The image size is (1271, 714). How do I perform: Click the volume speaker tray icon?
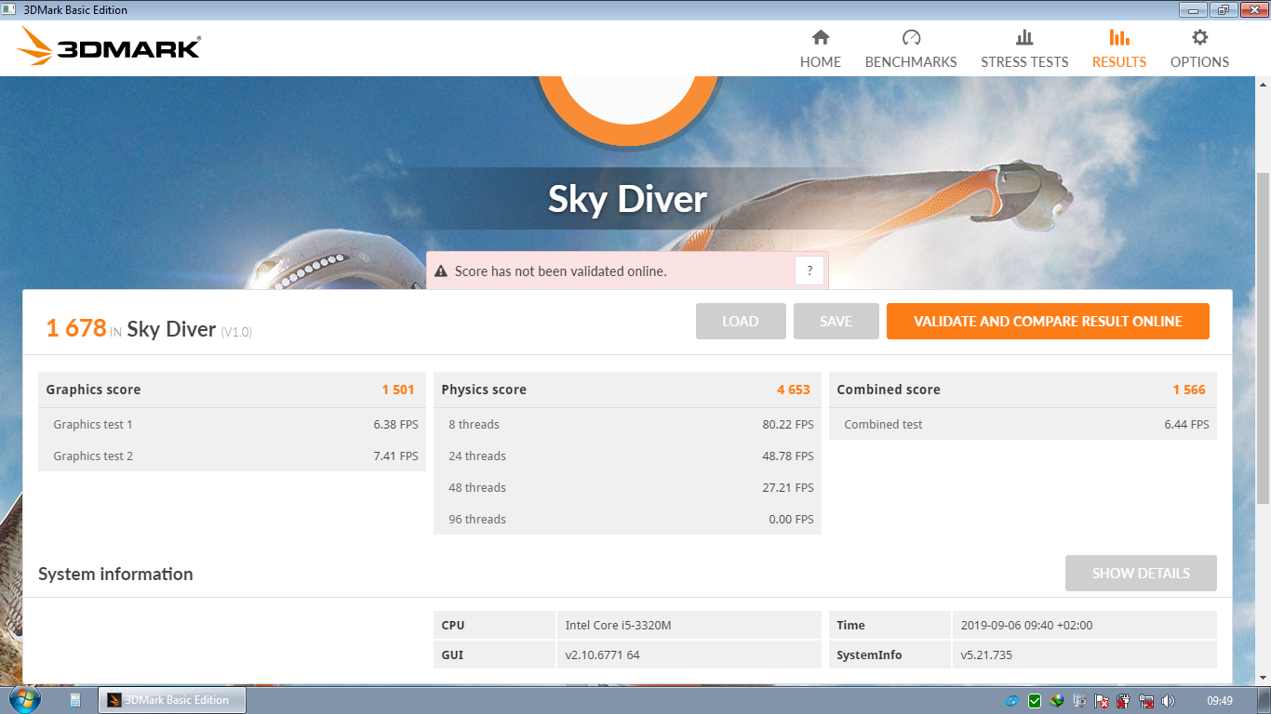click(x=1169, y=701)
